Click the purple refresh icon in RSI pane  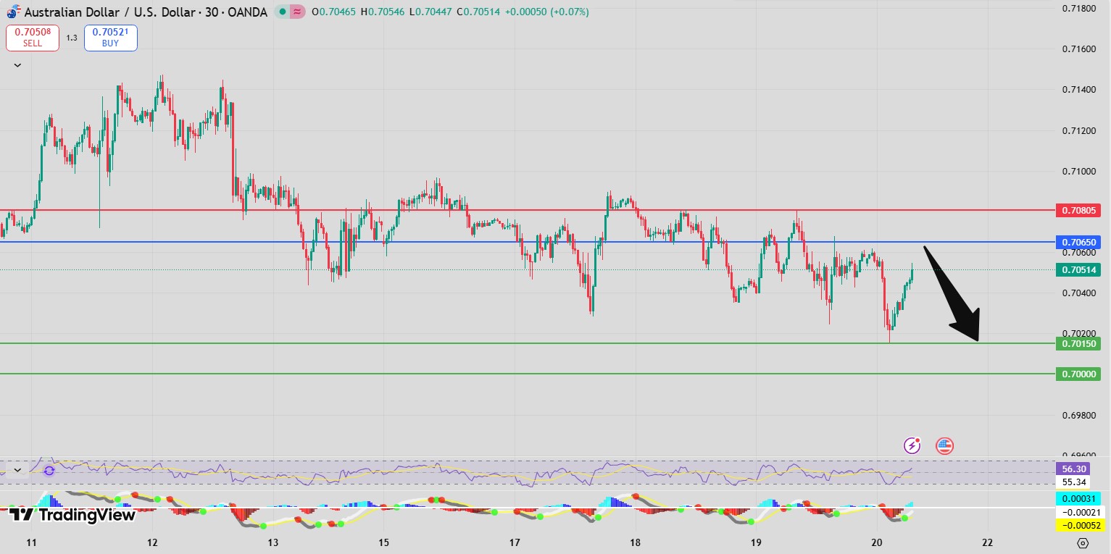[49, 470]
